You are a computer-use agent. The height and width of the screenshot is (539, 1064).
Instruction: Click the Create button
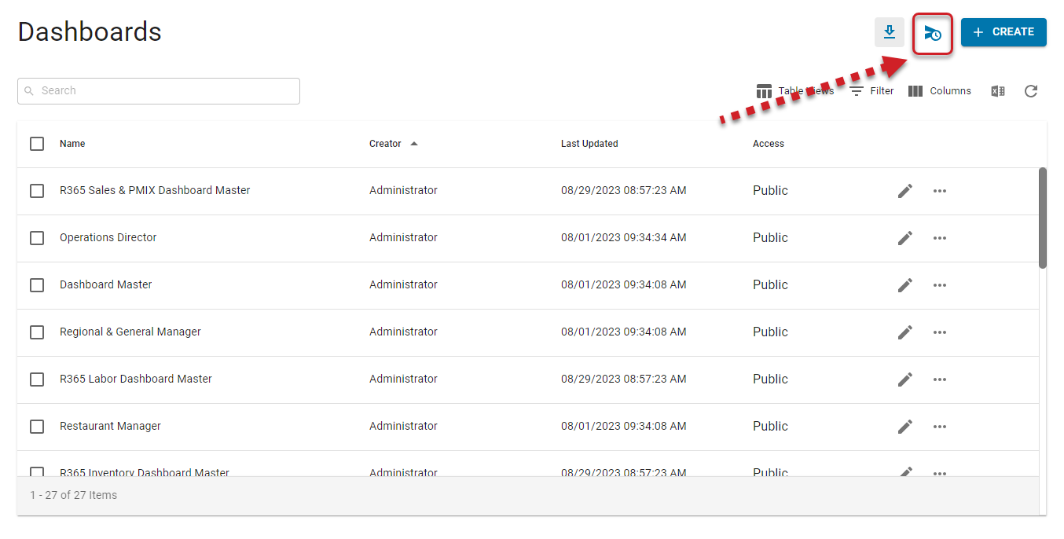[x=1003, y=32]
